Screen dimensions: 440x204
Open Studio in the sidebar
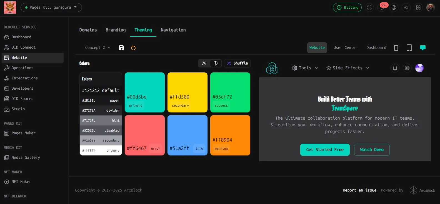[32, 109]
